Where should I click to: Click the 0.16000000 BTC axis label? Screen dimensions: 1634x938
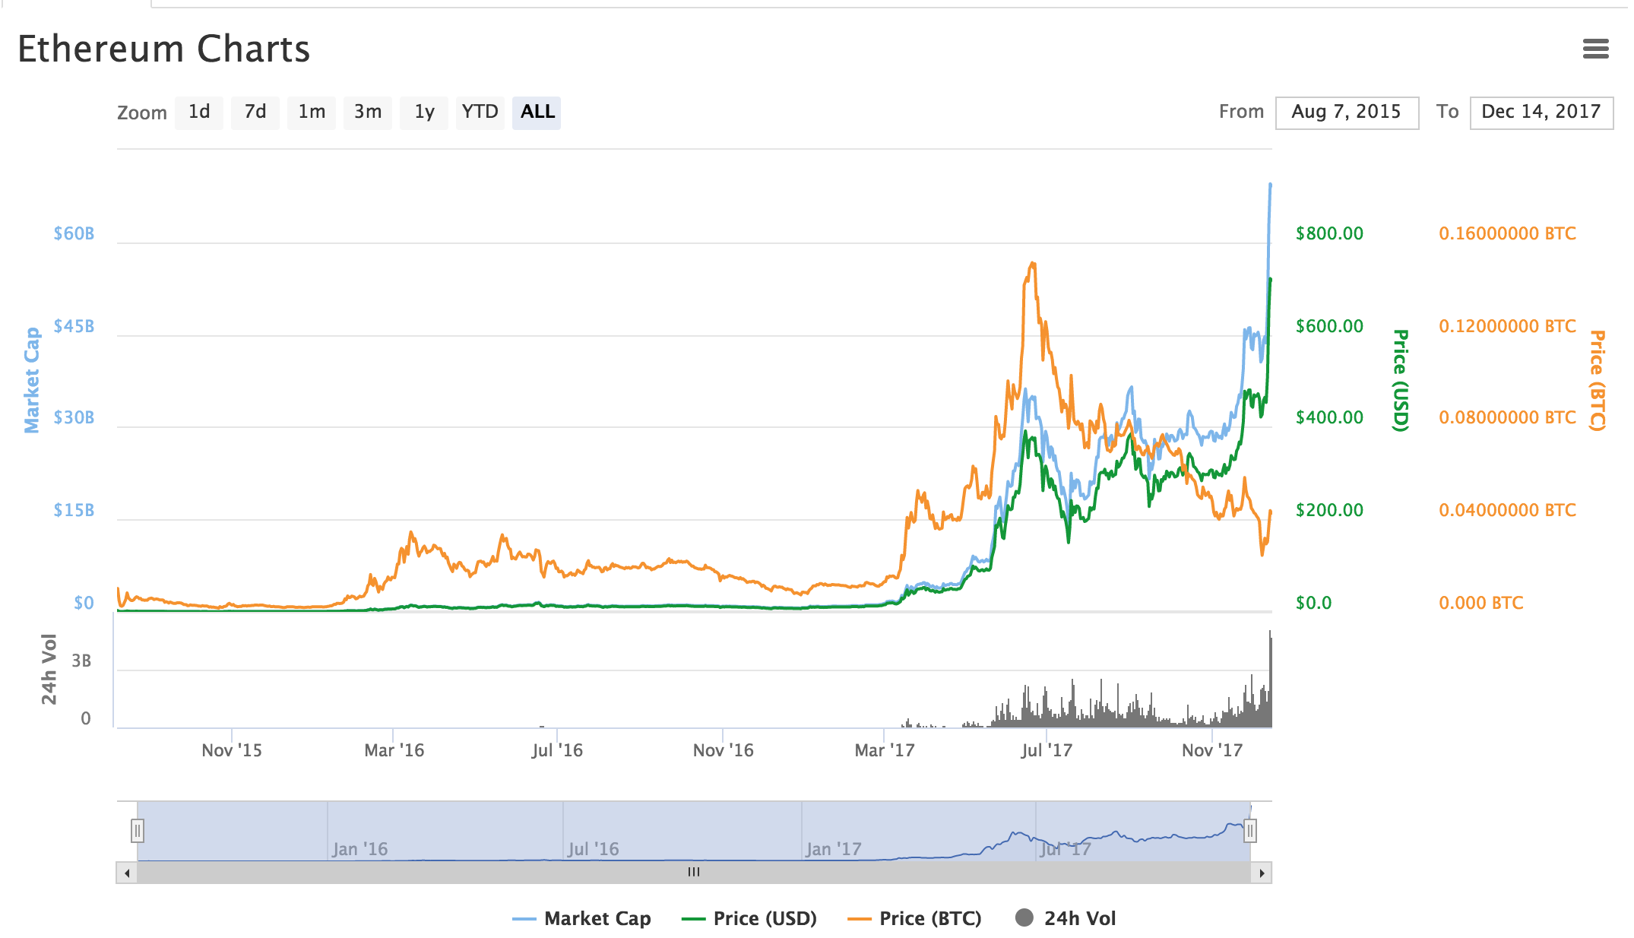[1507, 233]
